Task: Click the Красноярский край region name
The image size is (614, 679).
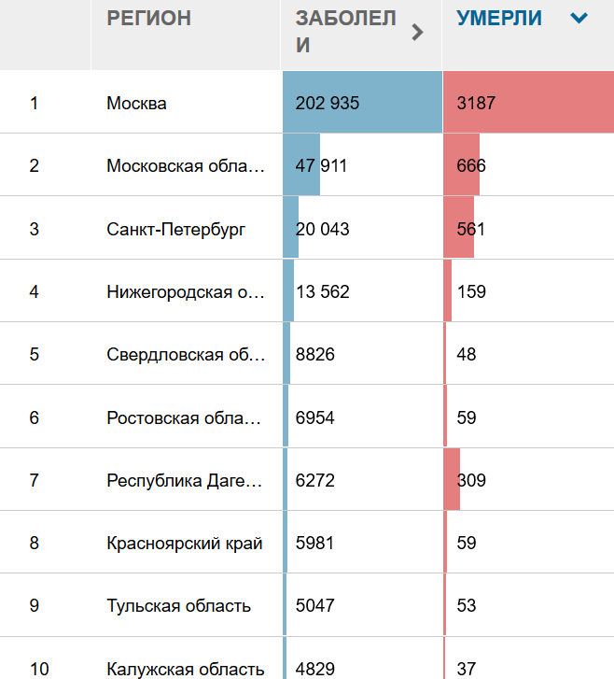Action: click(x=185, y=543)
